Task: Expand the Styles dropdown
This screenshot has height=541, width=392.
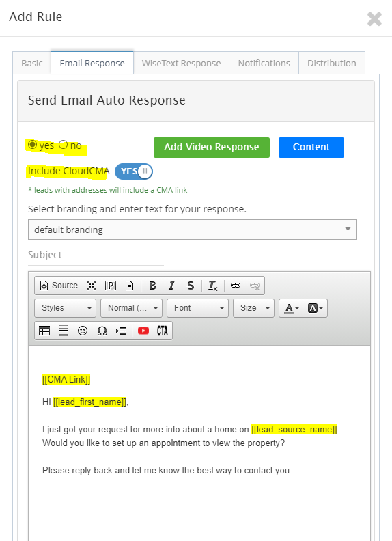Action: click(x=65, y=308)
